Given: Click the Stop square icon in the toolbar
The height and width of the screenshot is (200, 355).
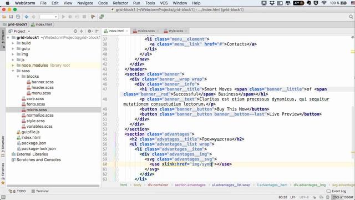Looking at the screenshot, I should [84, 17].
